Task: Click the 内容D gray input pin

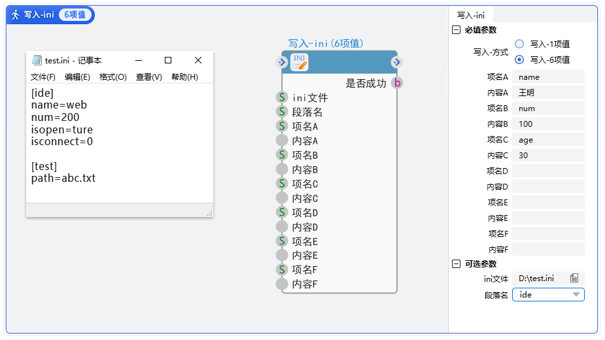Action: [x=282, y=226]
